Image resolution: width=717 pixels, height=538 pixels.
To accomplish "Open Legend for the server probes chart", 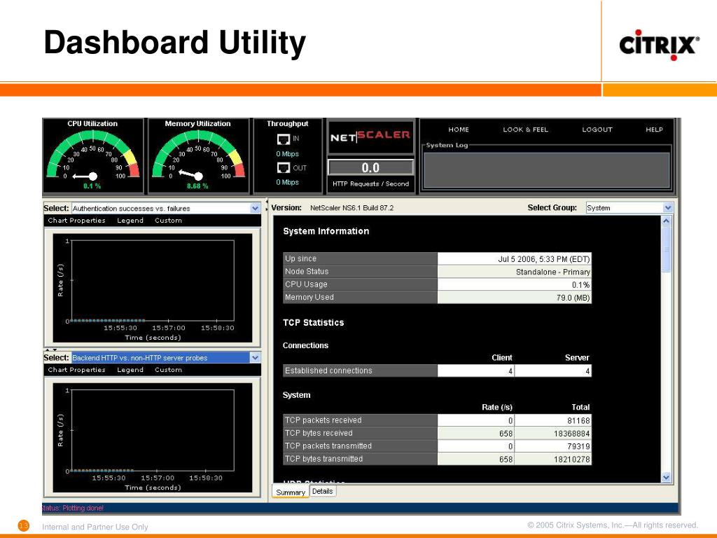I will 130,370.
